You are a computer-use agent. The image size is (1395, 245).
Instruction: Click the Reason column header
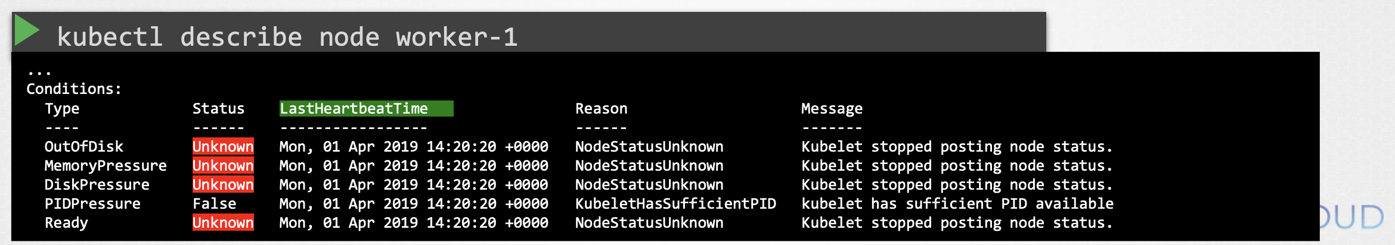(601, 108)
